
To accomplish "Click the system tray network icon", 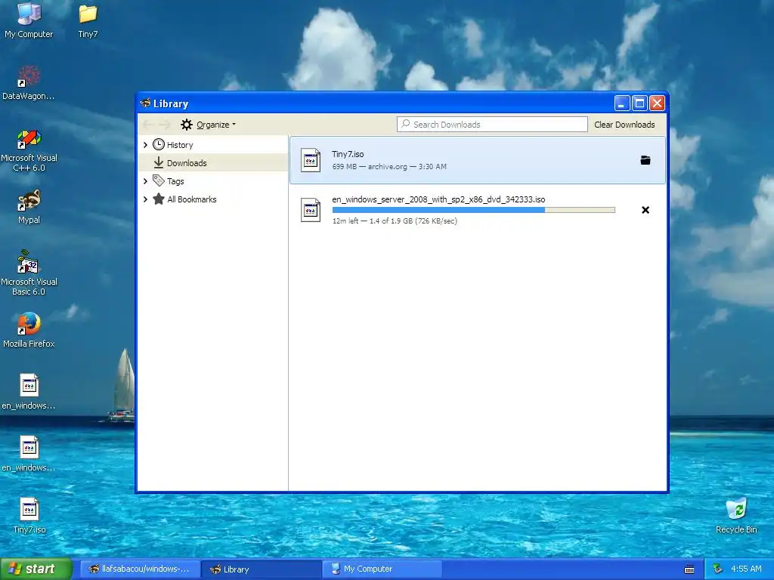I will click(x=717, y=569).
